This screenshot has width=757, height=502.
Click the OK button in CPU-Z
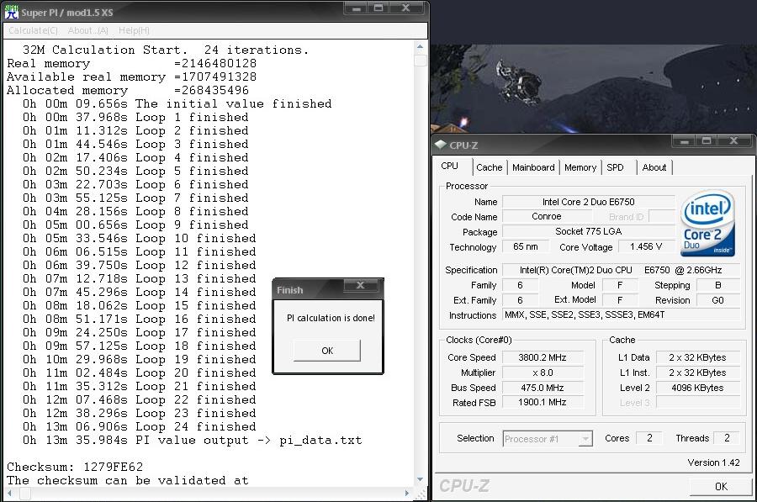(721, 487)
